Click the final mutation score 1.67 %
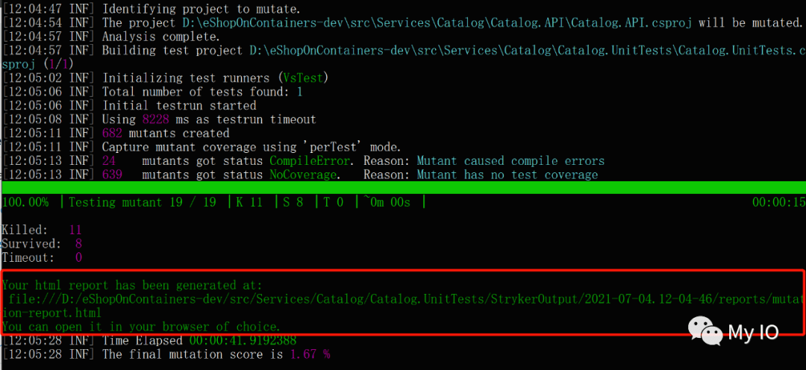Viewport: 806px width, 370px height. 310,354
